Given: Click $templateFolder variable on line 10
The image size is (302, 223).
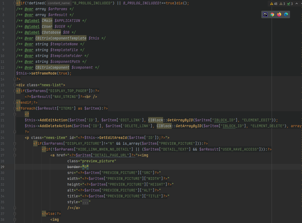Looking at the screenshot, I should [x=66, y=56].
